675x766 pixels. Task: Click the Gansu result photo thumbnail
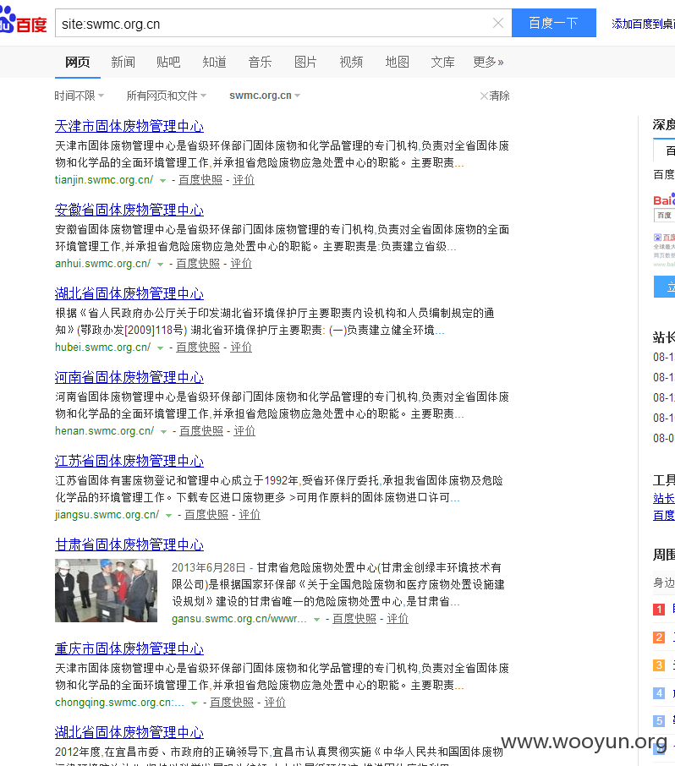(x=106, y=590)
